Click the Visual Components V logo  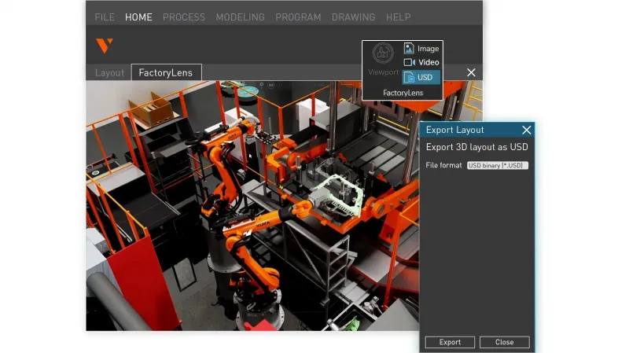point(105,46)
